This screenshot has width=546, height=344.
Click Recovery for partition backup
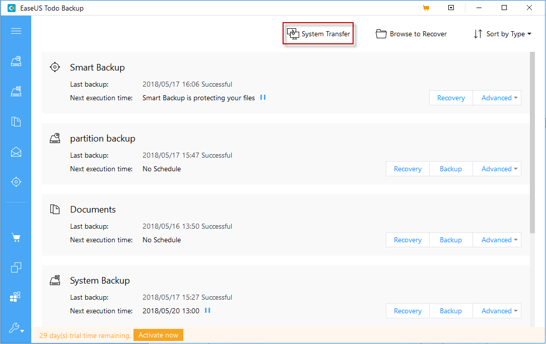point(408,169)
